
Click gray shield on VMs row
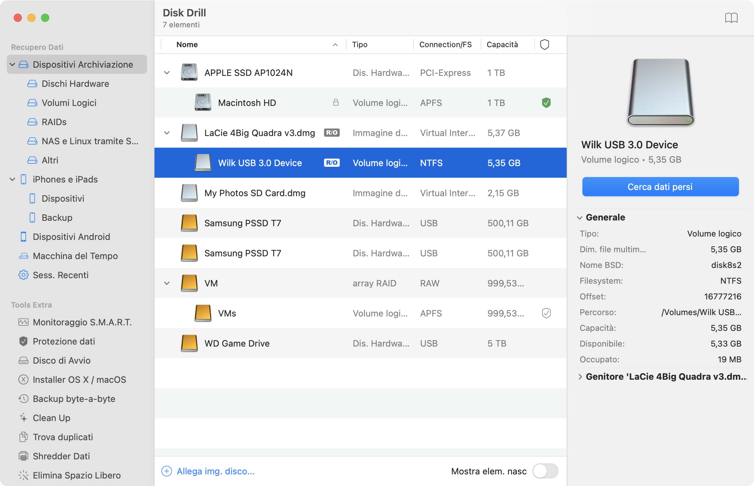(546, 313)
